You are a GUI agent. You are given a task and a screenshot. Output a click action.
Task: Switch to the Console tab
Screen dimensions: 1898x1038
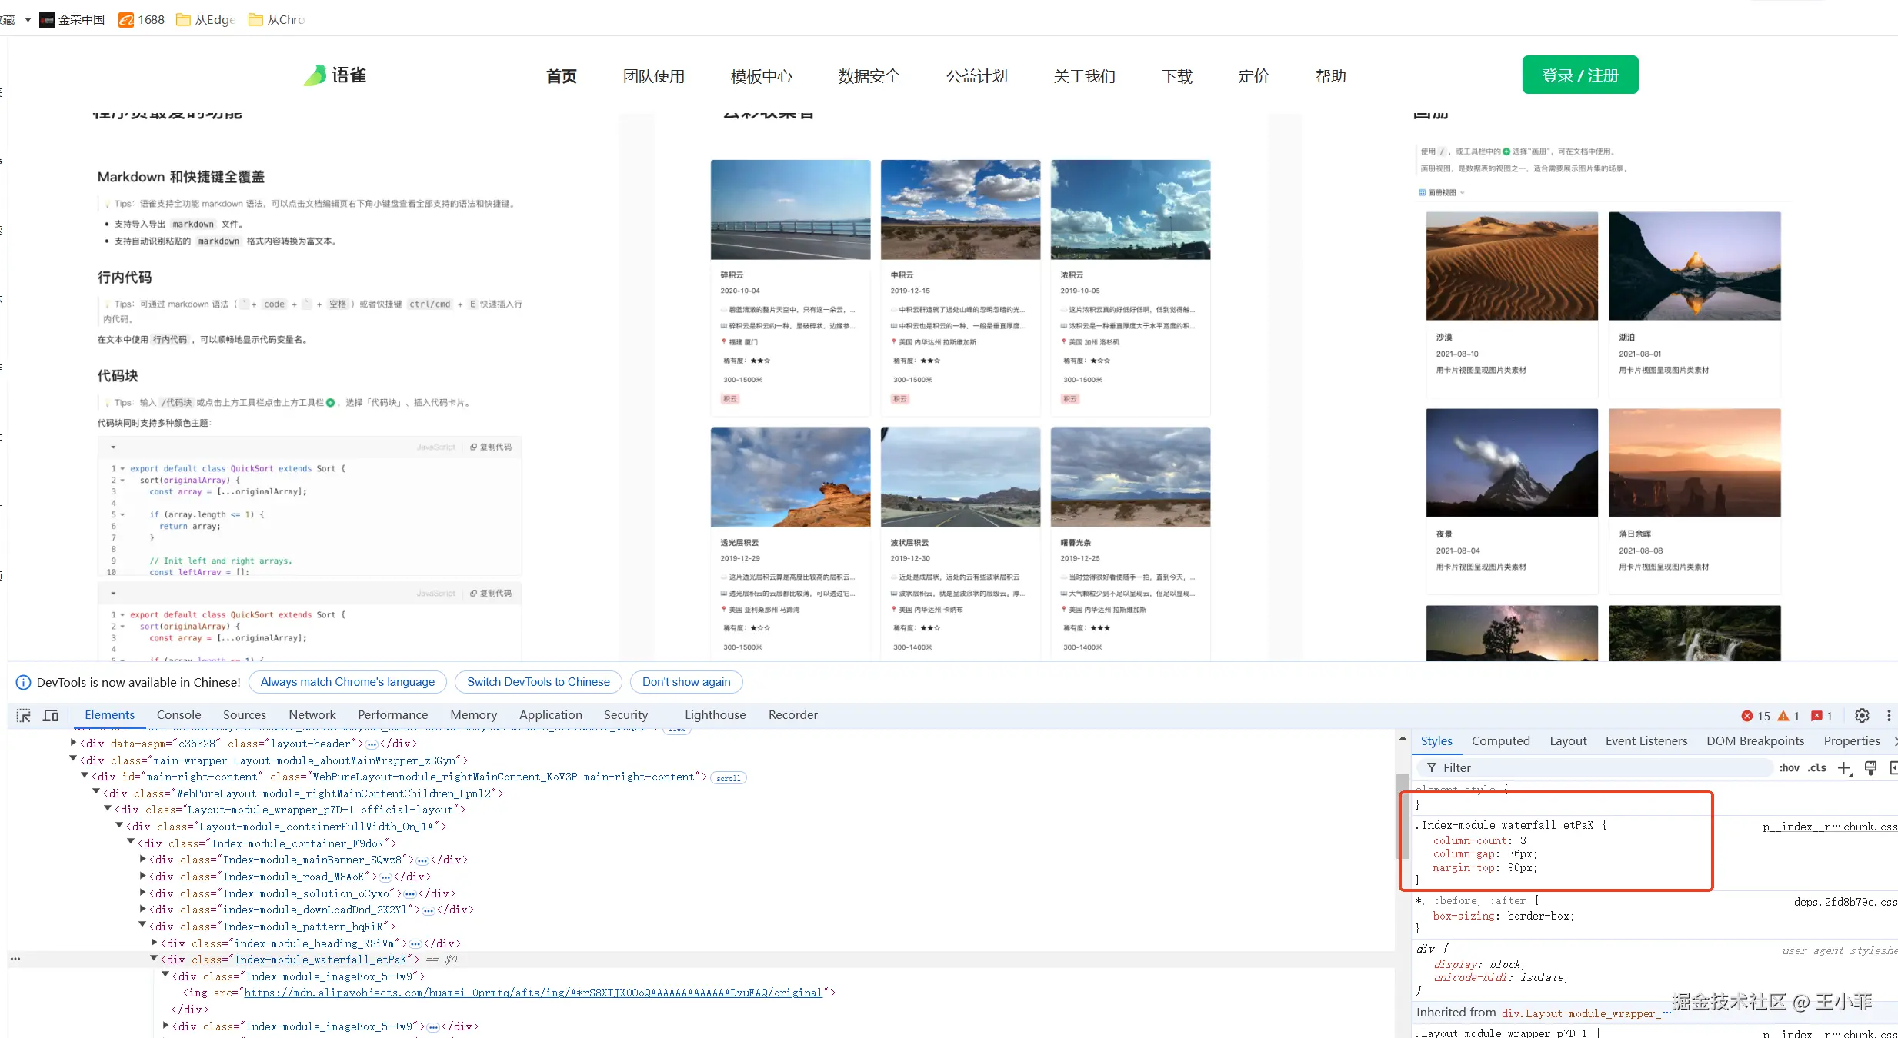pos(178,715)
